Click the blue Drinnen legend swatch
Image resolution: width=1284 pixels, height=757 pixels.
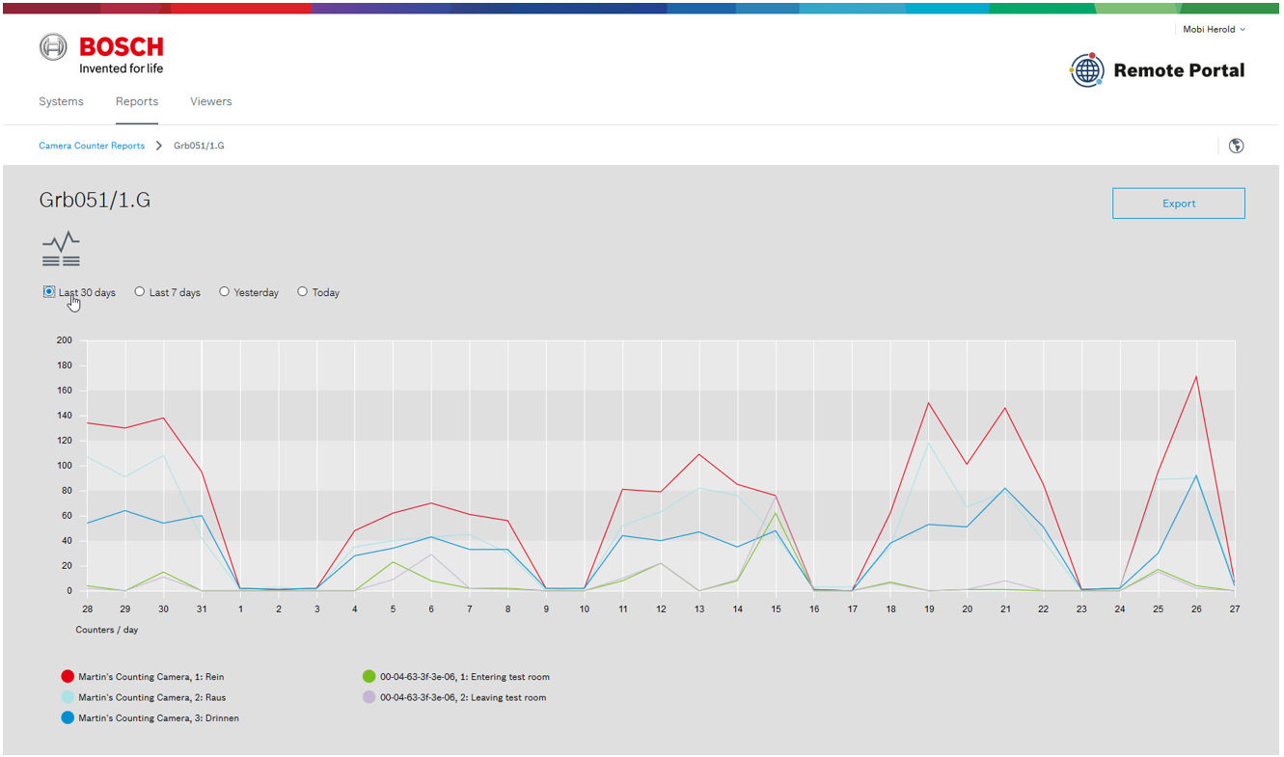point(68,718)
